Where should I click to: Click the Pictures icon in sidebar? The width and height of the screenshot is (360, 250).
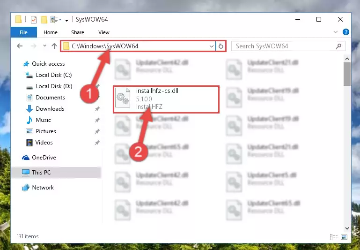(29, 131)
